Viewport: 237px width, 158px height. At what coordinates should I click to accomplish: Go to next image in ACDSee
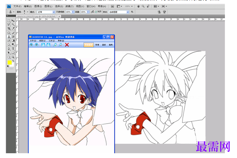click(x=37, y=45)
